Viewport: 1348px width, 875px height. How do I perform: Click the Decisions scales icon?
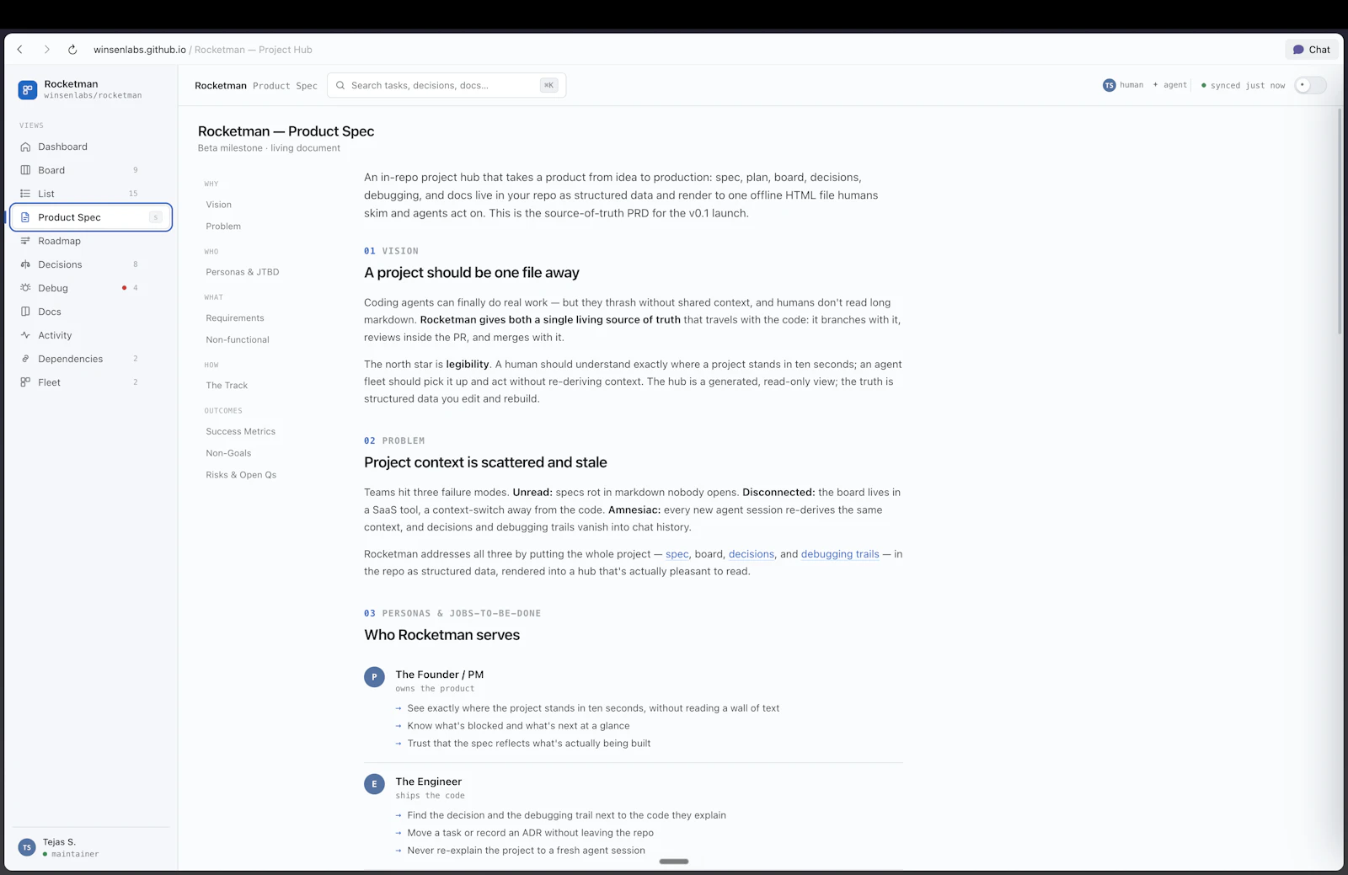[x=25, y=264]
